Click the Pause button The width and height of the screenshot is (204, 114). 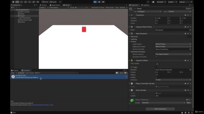(99, 2)
